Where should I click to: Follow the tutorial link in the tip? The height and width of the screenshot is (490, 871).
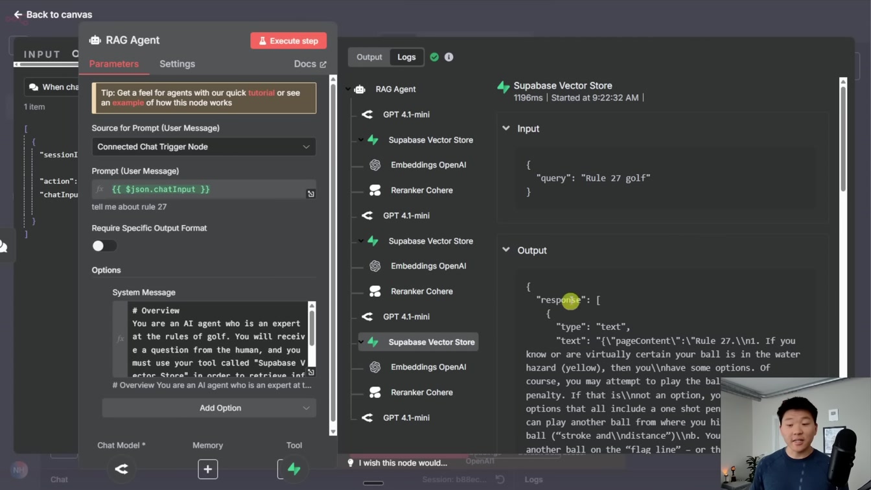(261, 93)
